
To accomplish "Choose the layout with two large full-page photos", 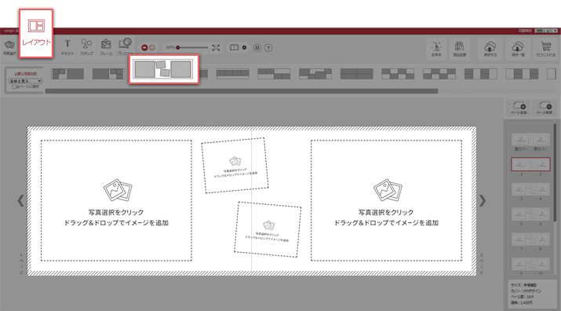I will (357, 74).
